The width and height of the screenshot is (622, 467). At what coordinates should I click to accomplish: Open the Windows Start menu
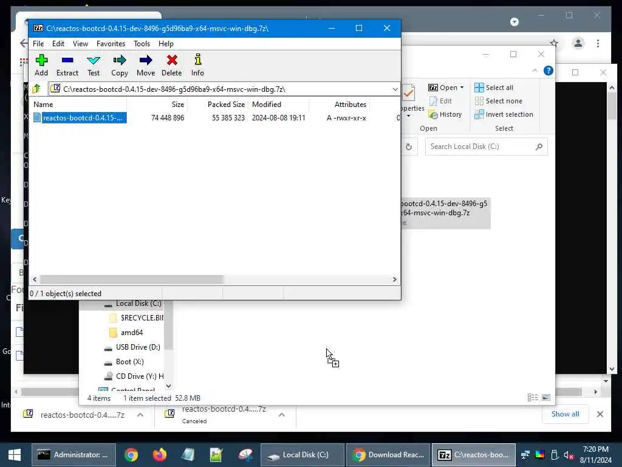[x=15, y=455]
